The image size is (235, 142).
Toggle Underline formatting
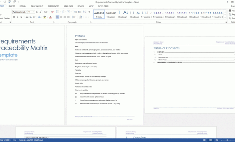pos(21,17)
